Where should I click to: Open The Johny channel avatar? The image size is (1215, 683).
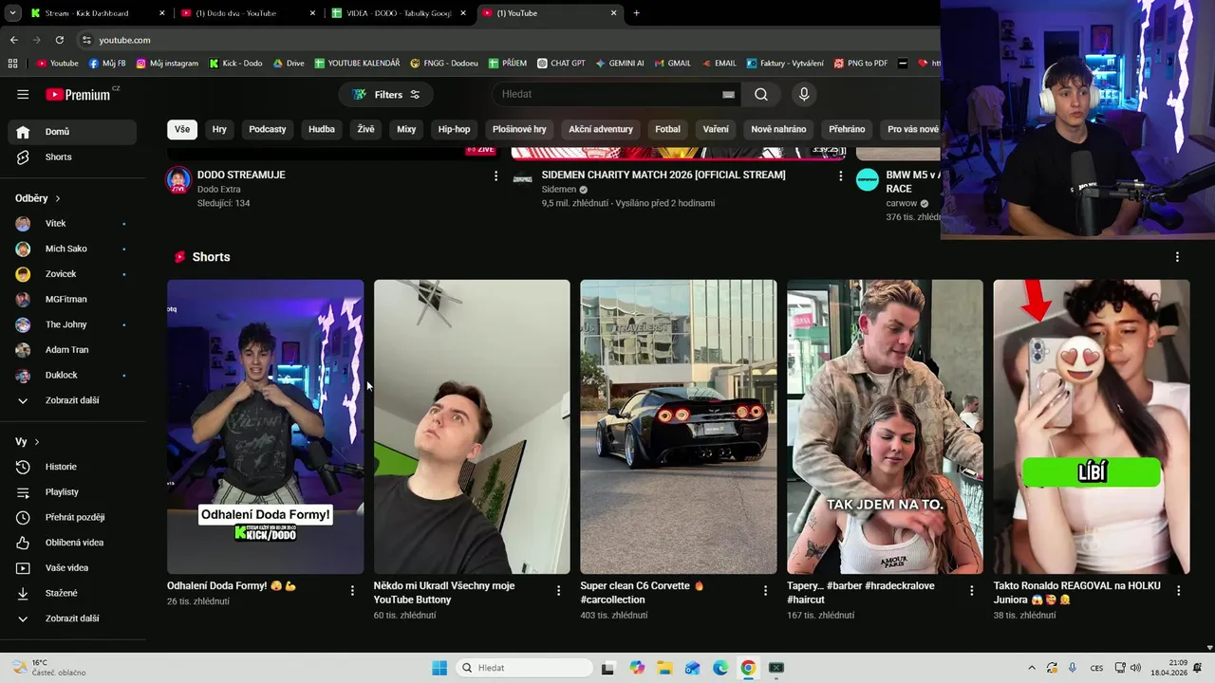pos(23,324)
